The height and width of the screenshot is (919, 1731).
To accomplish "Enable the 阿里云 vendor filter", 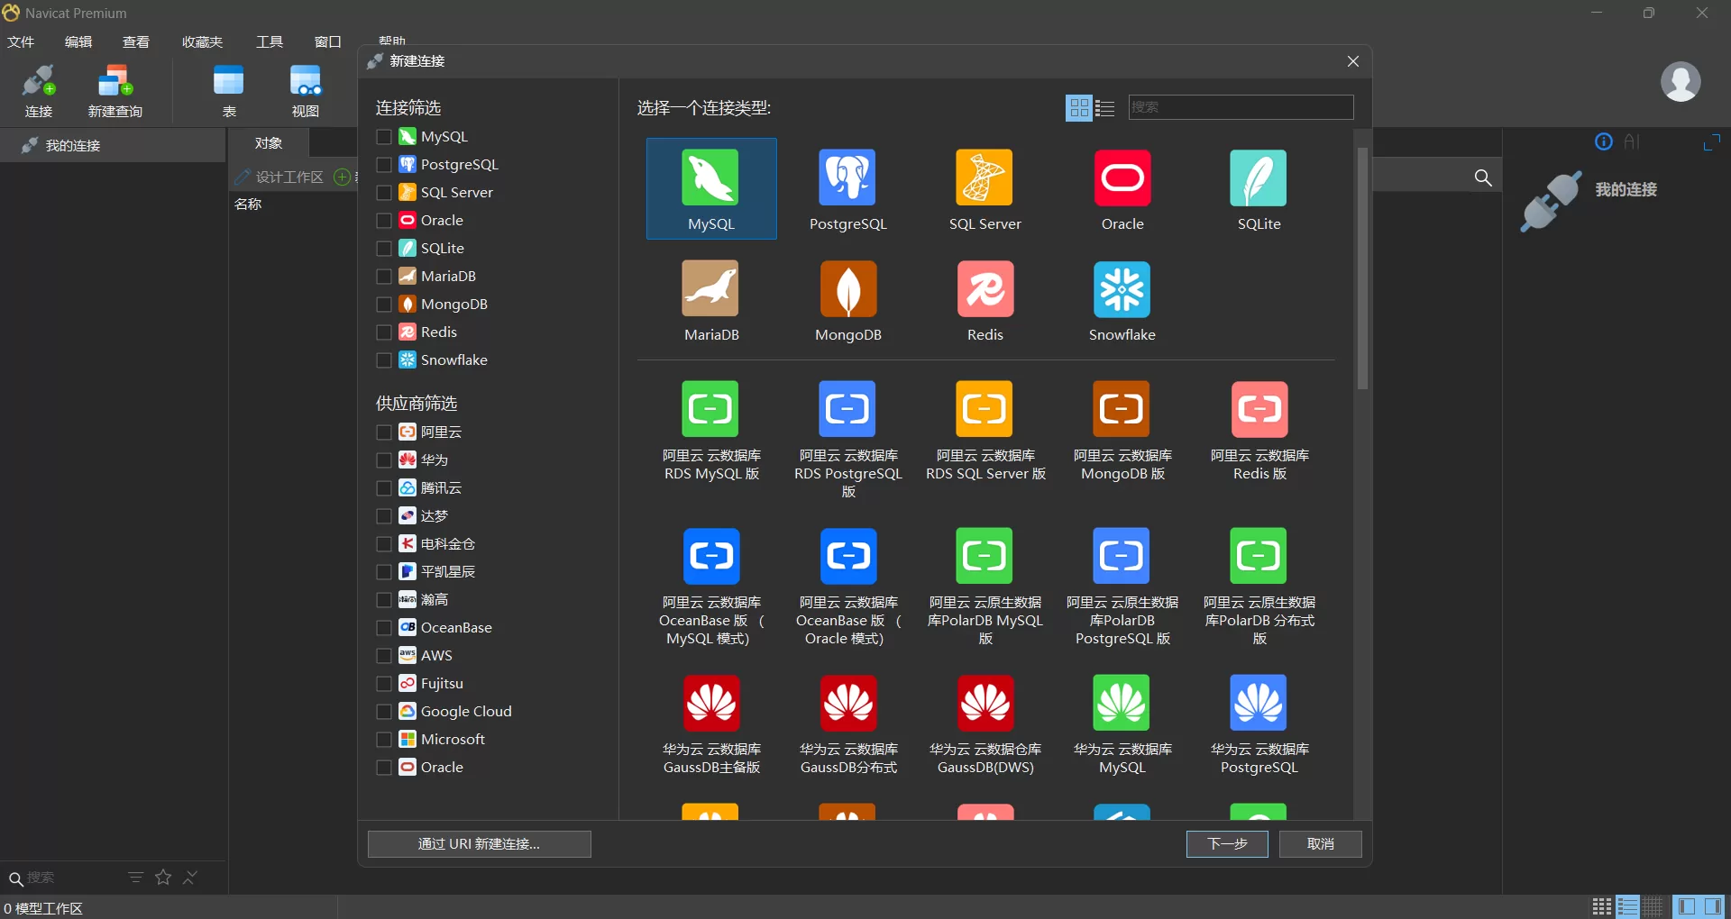I will tap(383, 432).
